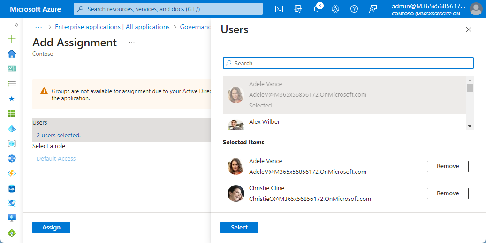Go to Home in left sidebar
Screen dimensions: 486x243
tap(12, 54)
